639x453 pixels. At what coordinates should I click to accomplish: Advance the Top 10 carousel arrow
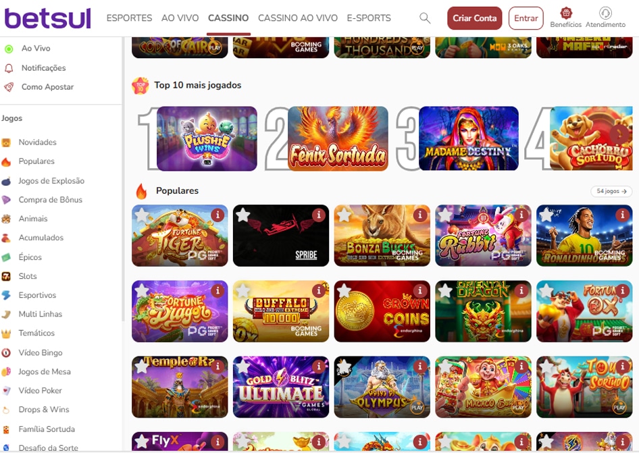tap(619, 134)
